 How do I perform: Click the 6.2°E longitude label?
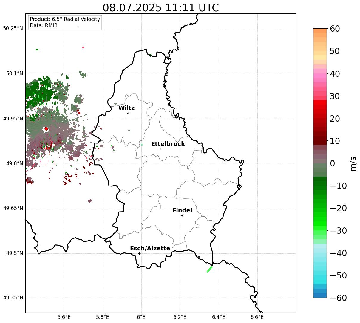180,317
